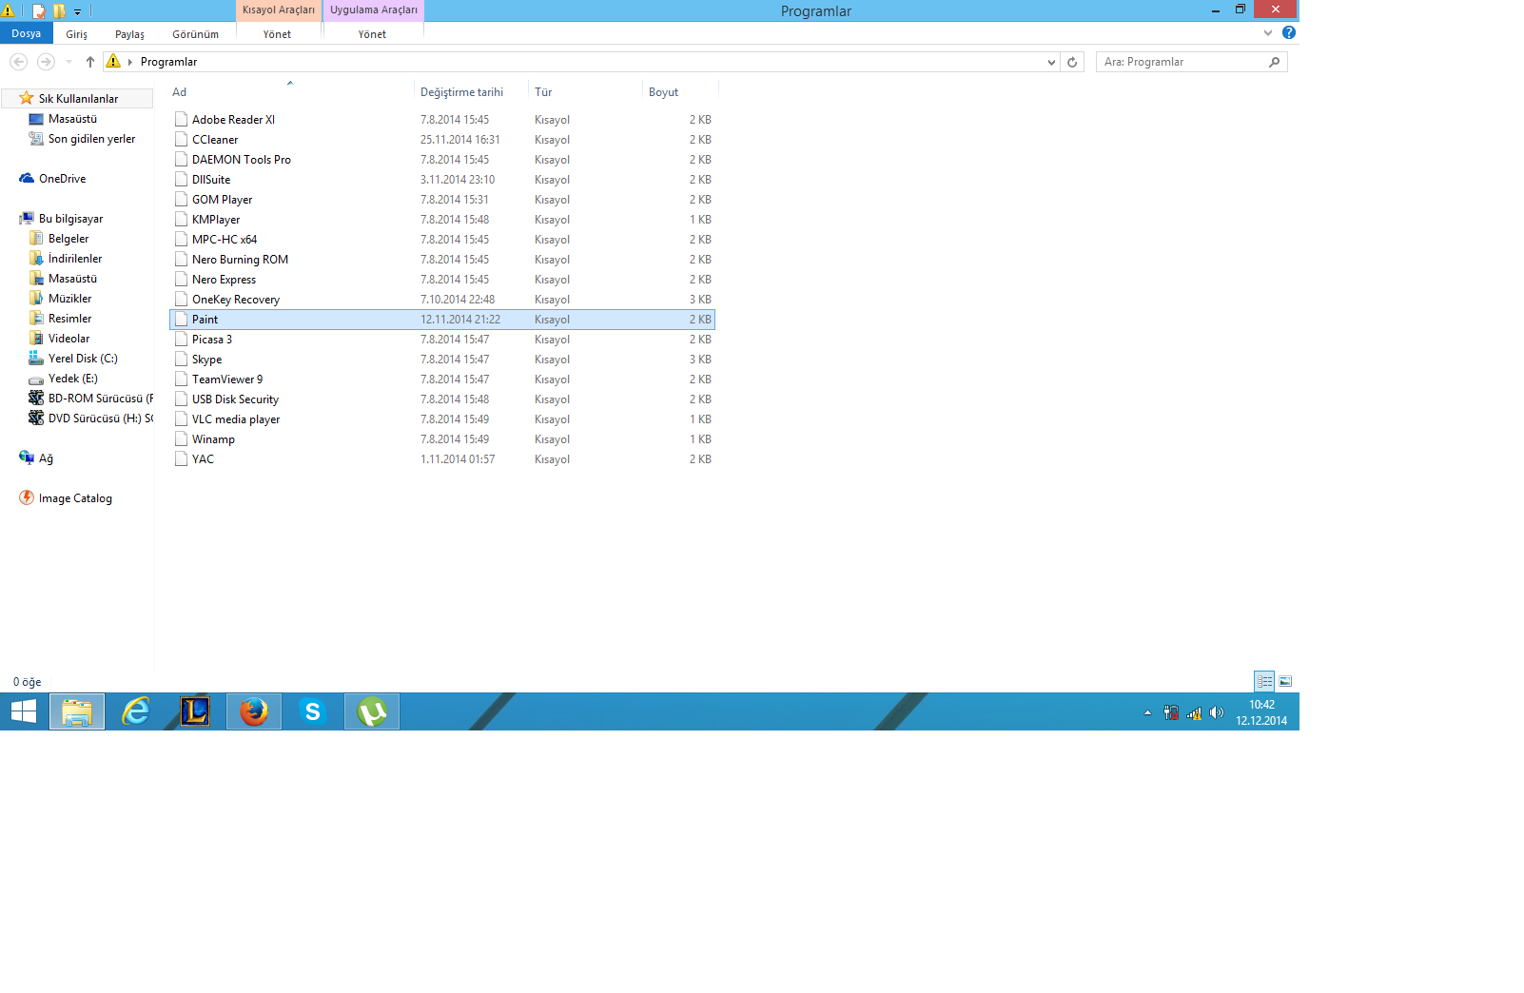Select Paint shortcut row

442,320
